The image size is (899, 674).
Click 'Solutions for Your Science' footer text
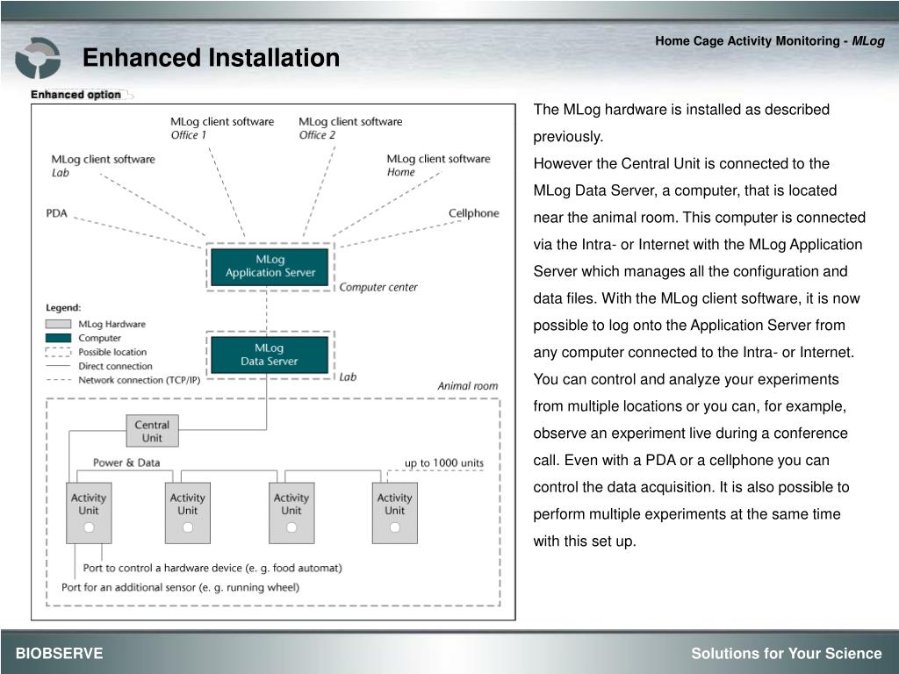[787, 653]
